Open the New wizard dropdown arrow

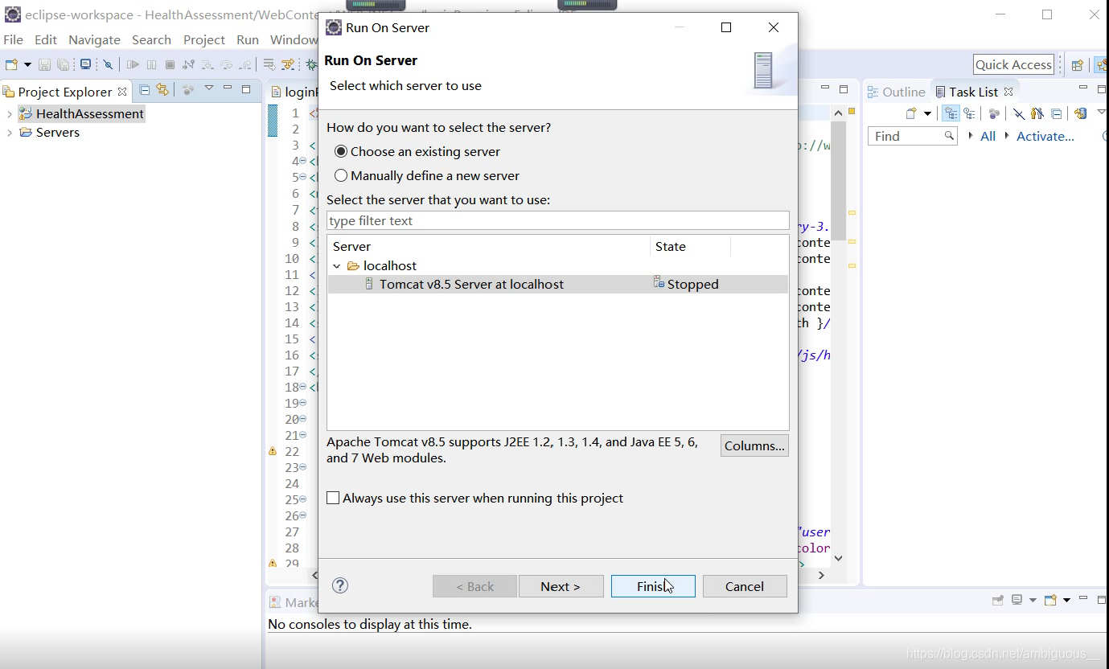pyautogui.click(x=27, y=64)
